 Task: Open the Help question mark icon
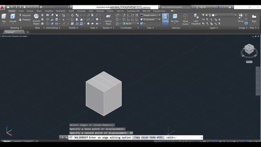pyautogui.click(x=230, y=7)
